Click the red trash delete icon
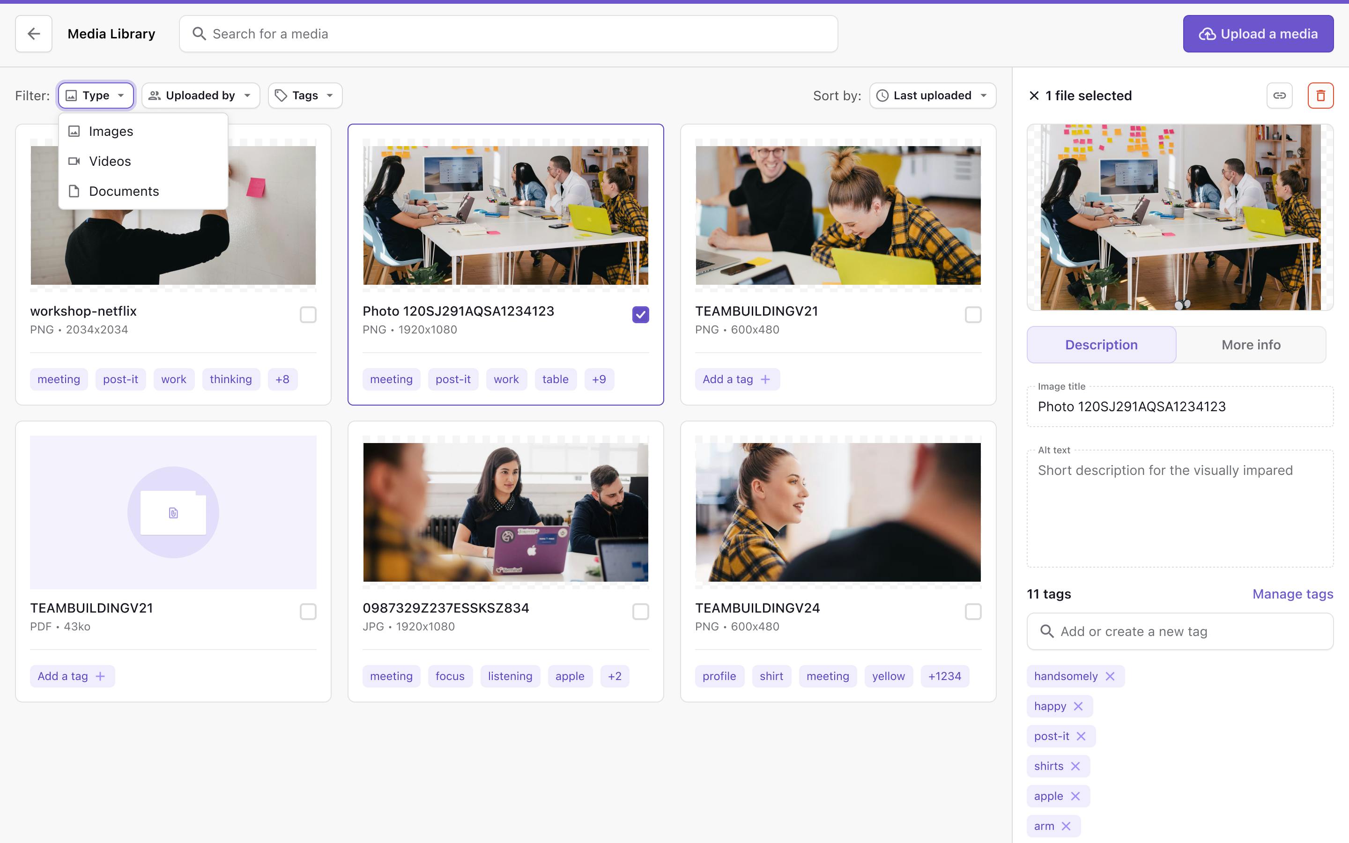Image resolution: width=1349 pixels, height=843 pixels. pos(1320,96)
